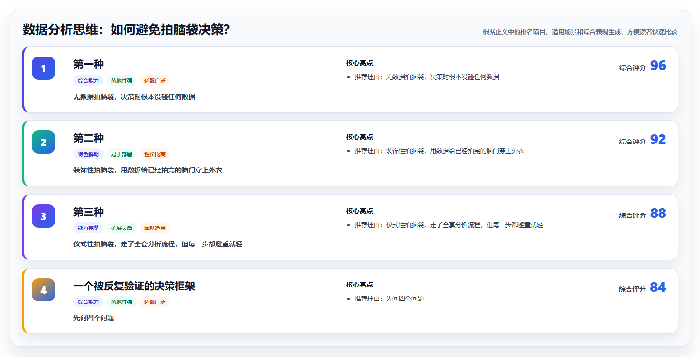Click 综合评分 label beside score 92

pos(632,142)
